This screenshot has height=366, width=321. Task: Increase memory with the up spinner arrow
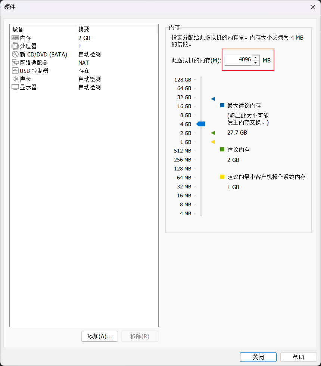click(x=256, y=58)
